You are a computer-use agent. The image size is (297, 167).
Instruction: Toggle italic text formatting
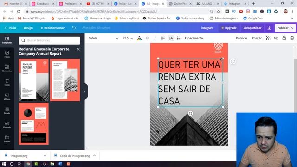click(x=155, y=38)
